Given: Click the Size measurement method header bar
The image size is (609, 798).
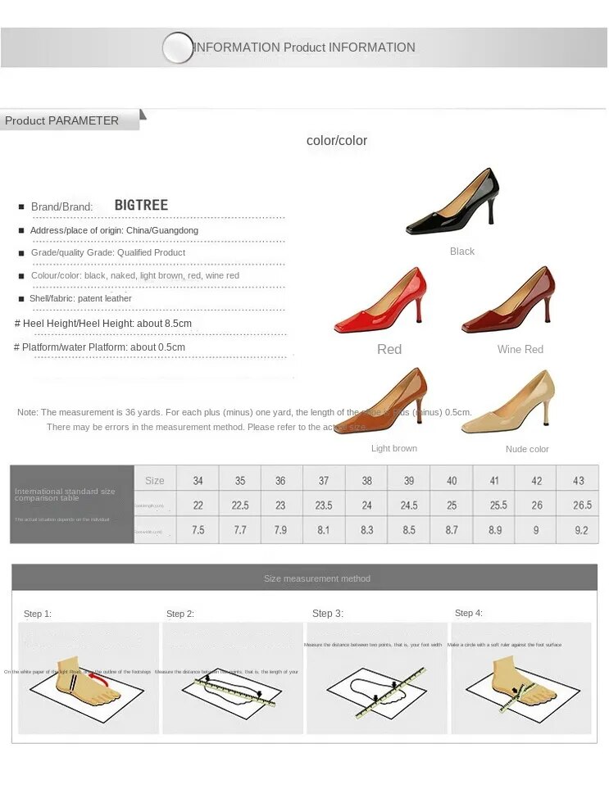Looking at the screenshot, I should (305, 578).
